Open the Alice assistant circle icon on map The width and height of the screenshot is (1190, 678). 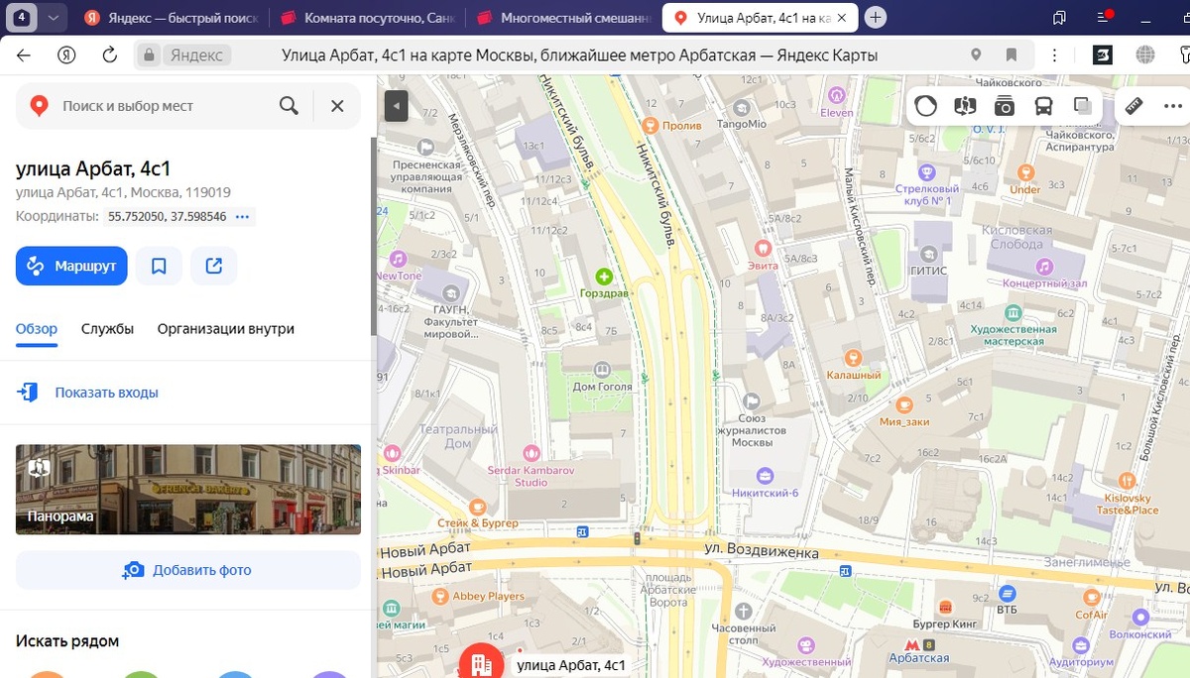925,106
